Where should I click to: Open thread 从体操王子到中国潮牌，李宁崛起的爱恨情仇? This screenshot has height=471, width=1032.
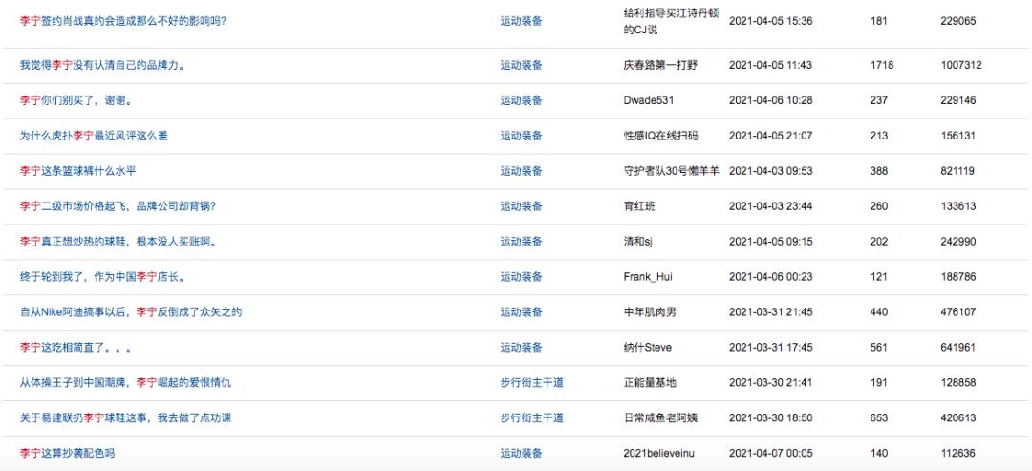126,383
